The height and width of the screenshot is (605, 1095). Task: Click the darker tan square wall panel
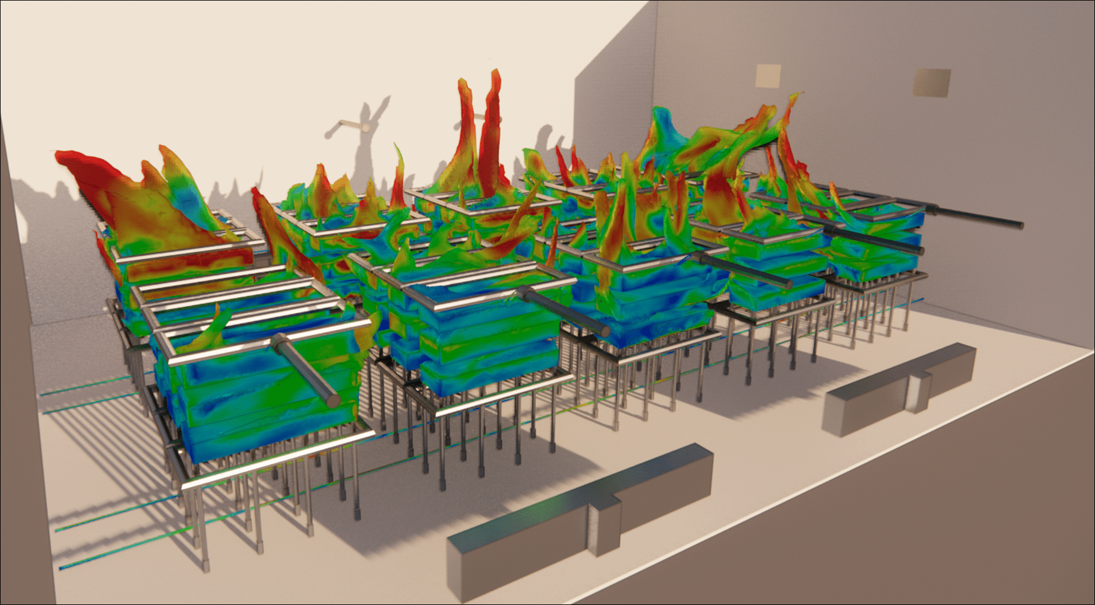(931, 82)
